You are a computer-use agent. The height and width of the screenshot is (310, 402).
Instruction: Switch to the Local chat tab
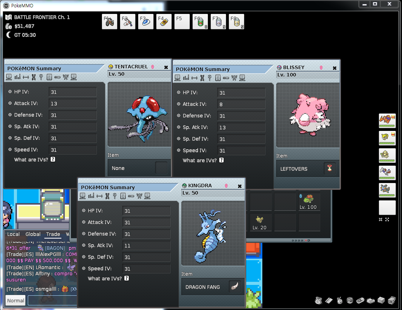[14, 234]
